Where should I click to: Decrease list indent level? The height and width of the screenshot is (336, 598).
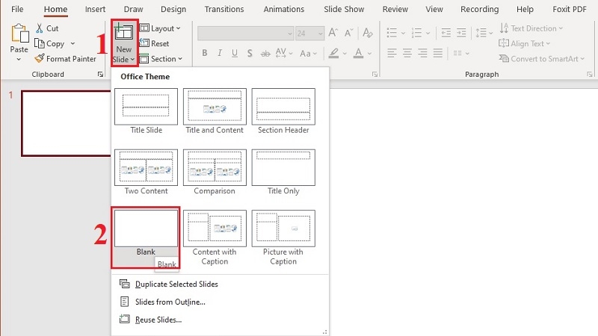(x=446, y=33)
